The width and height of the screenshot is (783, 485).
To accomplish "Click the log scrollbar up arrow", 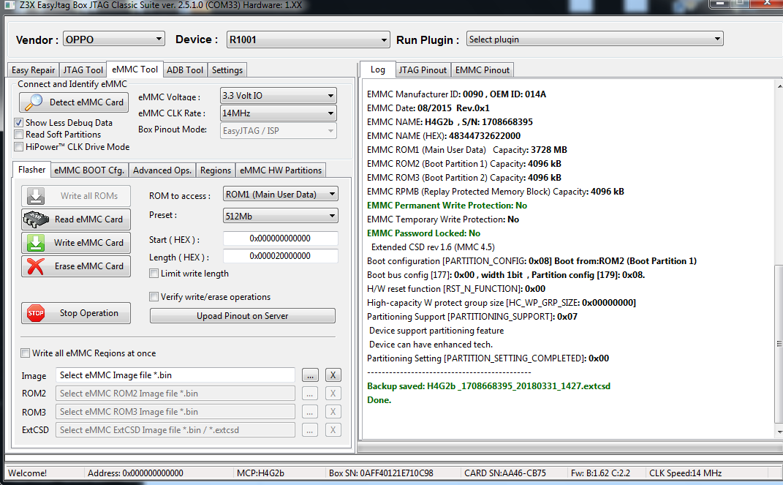I will click(x=779, y=86).
